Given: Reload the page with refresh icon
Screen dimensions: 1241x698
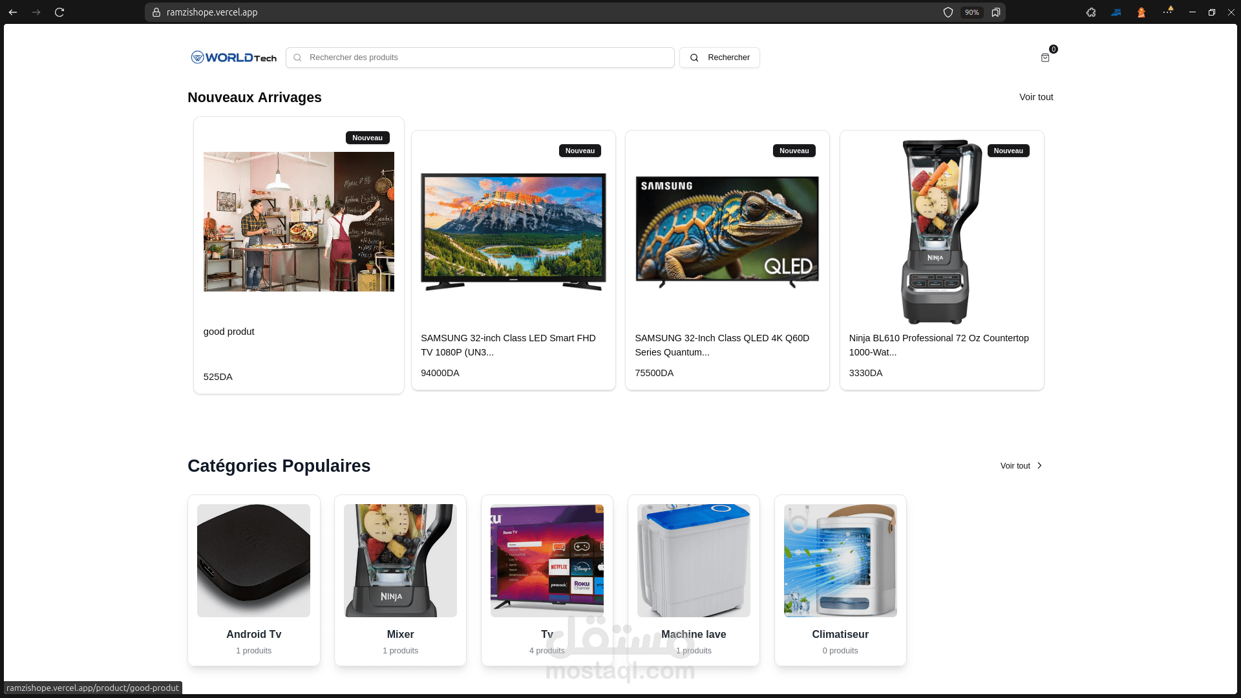Looking at the screenshot, I should (x=59, y=12).
